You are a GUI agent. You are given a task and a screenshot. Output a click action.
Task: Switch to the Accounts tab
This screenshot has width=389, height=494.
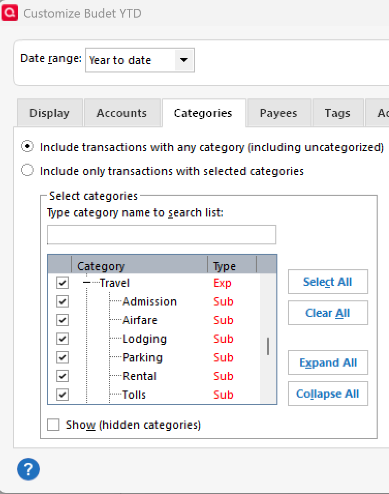pyautogui.click(x=121, y=113)
